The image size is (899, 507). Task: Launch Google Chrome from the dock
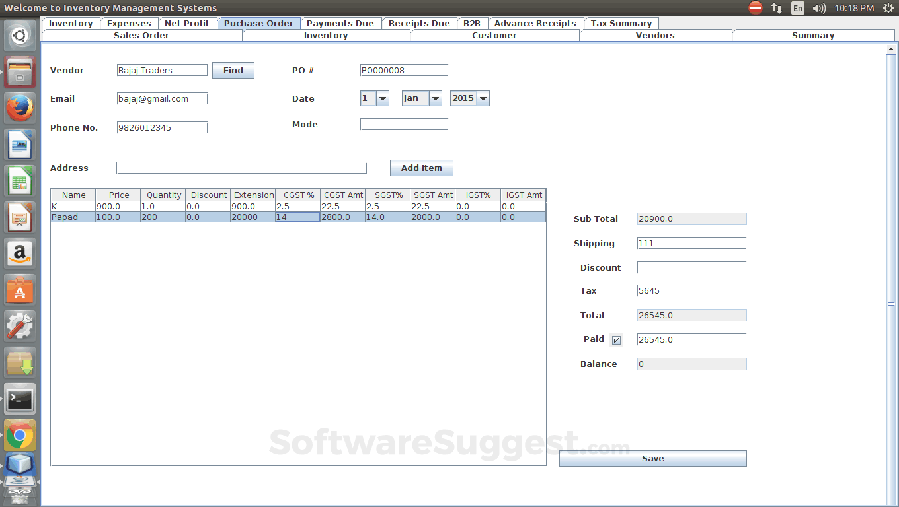pos(20,435)
